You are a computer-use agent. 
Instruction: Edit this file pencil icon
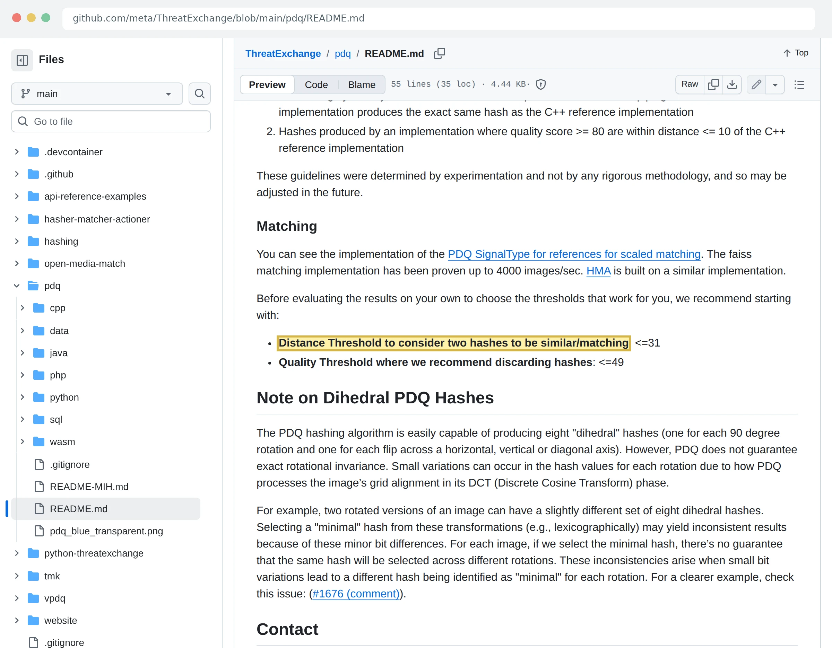point(756,85)
